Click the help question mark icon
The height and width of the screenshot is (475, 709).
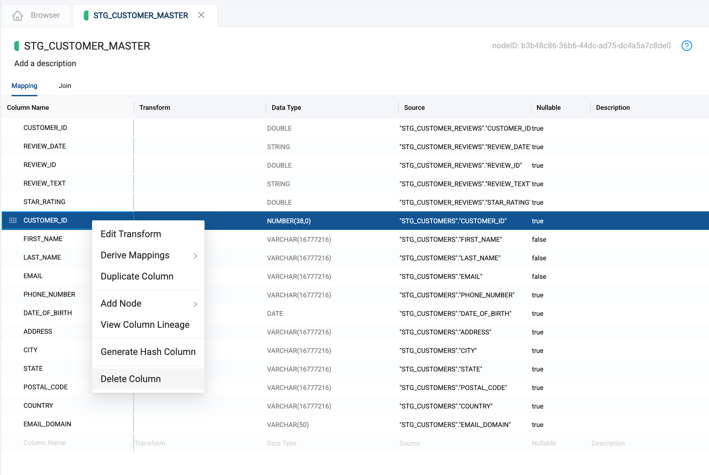pyautogui.click(x=686, y=46)
